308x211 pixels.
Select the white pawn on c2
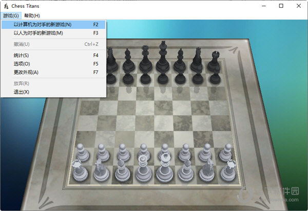pyautogui.click(x=123, y=152)
